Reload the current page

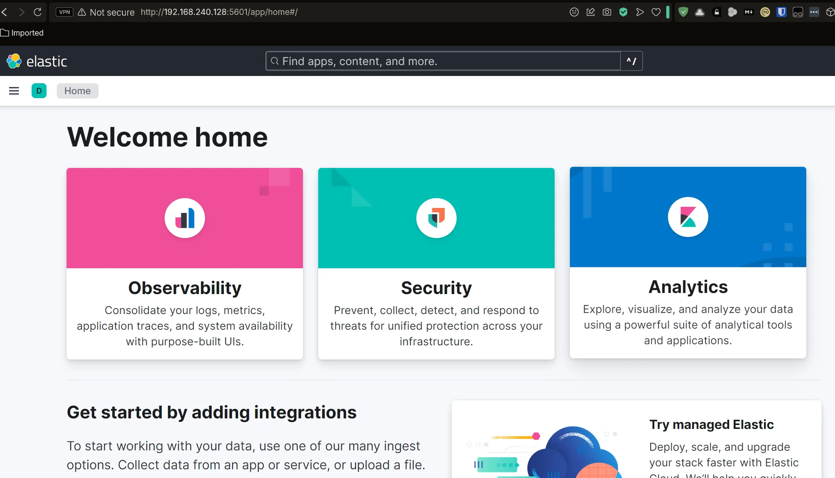pyautogui.click(x=37, y=12)
